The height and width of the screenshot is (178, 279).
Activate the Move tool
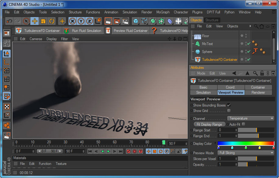(x=35, y=21)
